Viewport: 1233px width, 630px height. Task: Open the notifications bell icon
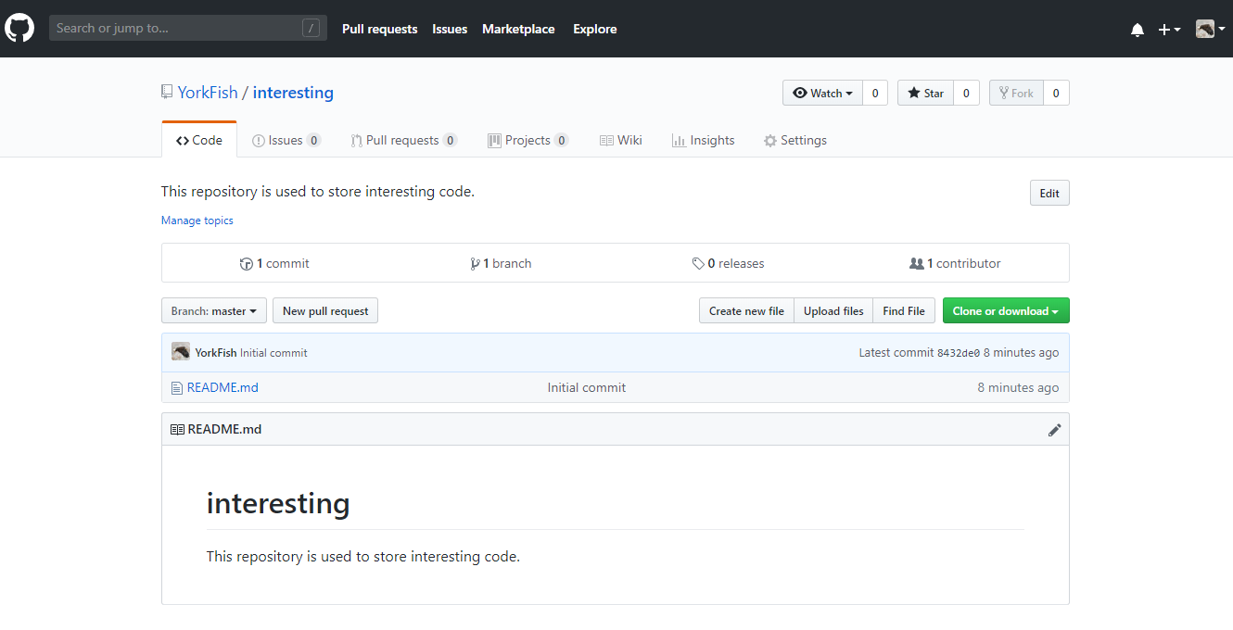coord(1138,30)
